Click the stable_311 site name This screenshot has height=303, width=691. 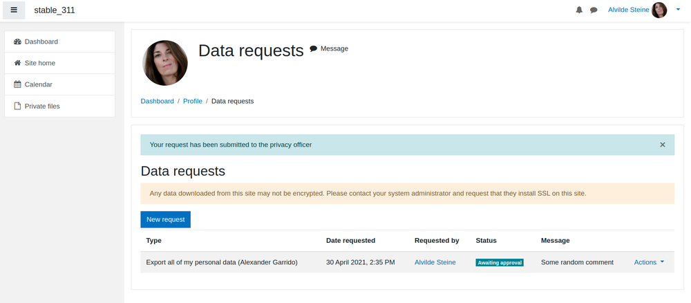(x=55, y=10)
